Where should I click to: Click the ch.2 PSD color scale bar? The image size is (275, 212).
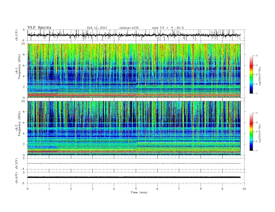tap(251, 132)
